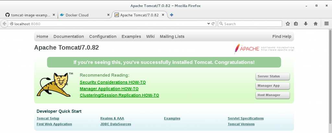Open the Examples quick start link

click(x=172, y=118)
